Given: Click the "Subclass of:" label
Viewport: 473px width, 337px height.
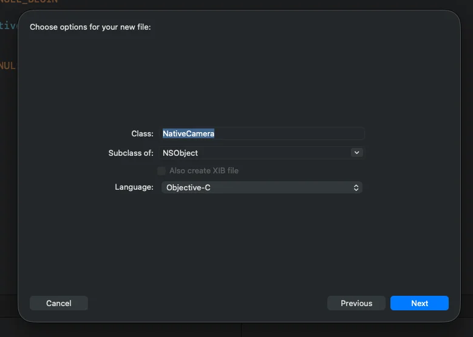Looking at the screenshot, I should click(131, 153).
